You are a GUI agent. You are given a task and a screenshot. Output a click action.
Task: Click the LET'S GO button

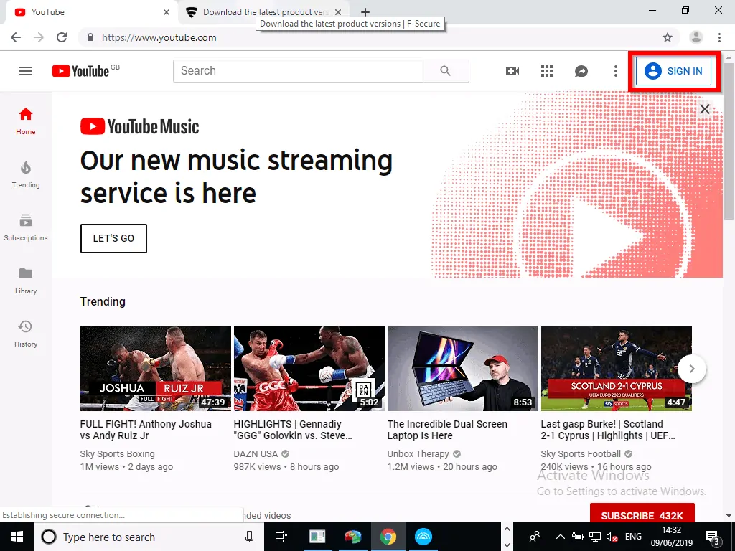(113, 238)
